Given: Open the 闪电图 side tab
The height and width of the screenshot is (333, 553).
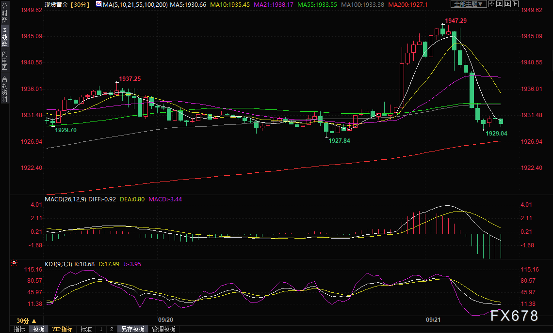Looking at the screenshot, I should pyautogui.click(x=4, y=61).
